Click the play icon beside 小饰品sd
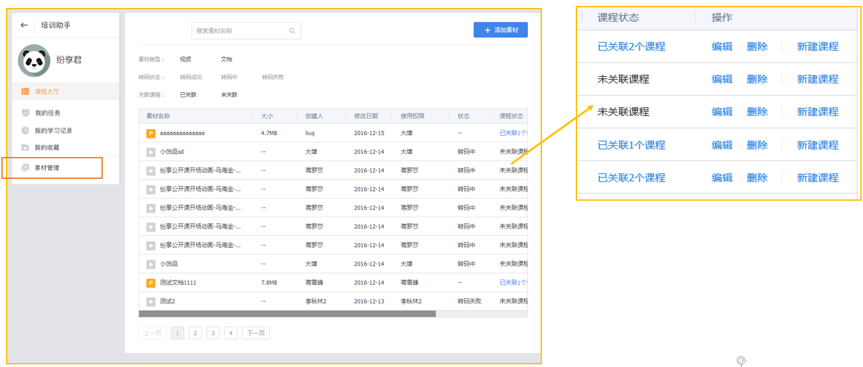Image resolution: width=863 pixels, height=367 pixels. click(x=151, y=152)
